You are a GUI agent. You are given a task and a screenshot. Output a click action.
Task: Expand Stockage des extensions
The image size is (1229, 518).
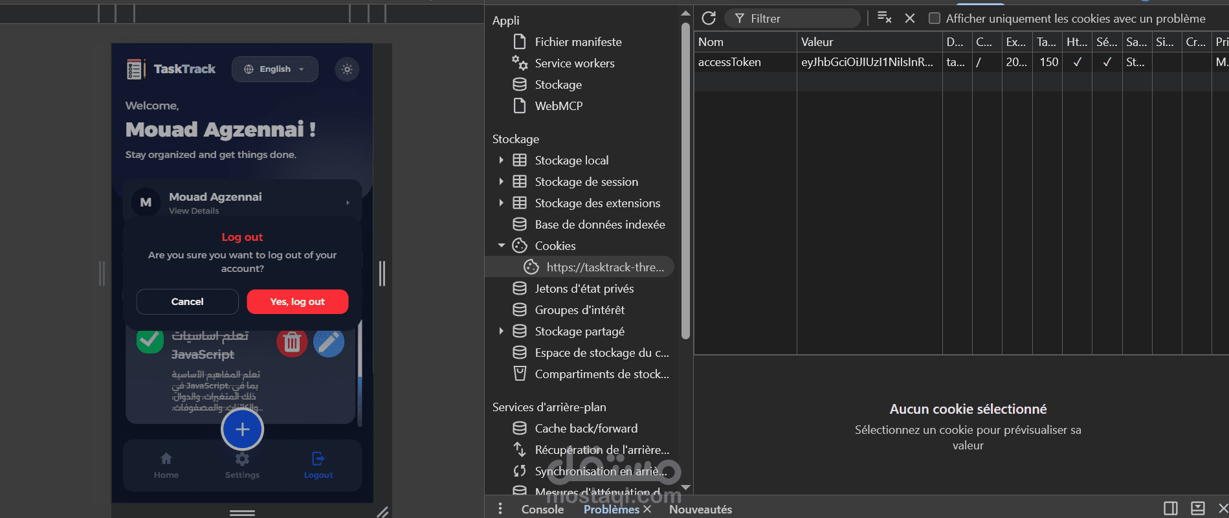pos(501,203)
